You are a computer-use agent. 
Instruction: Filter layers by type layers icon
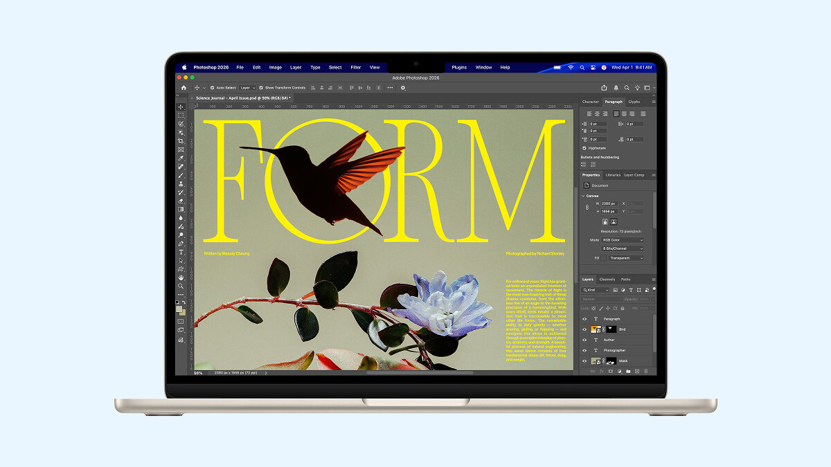click(631, 290)
